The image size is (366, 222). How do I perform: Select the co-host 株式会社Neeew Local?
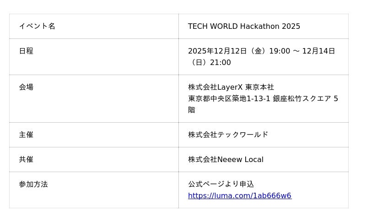pyautogui.click(x=226, y=160)
